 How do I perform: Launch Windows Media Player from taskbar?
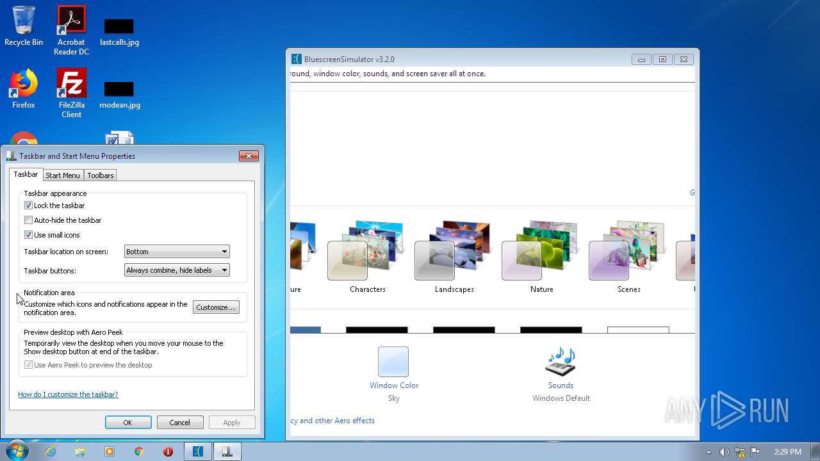(x=110, y=451)
